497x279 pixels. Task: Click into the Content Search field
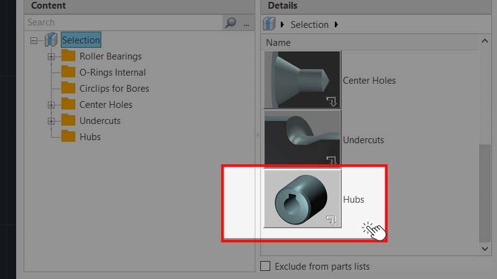(124, 22)
